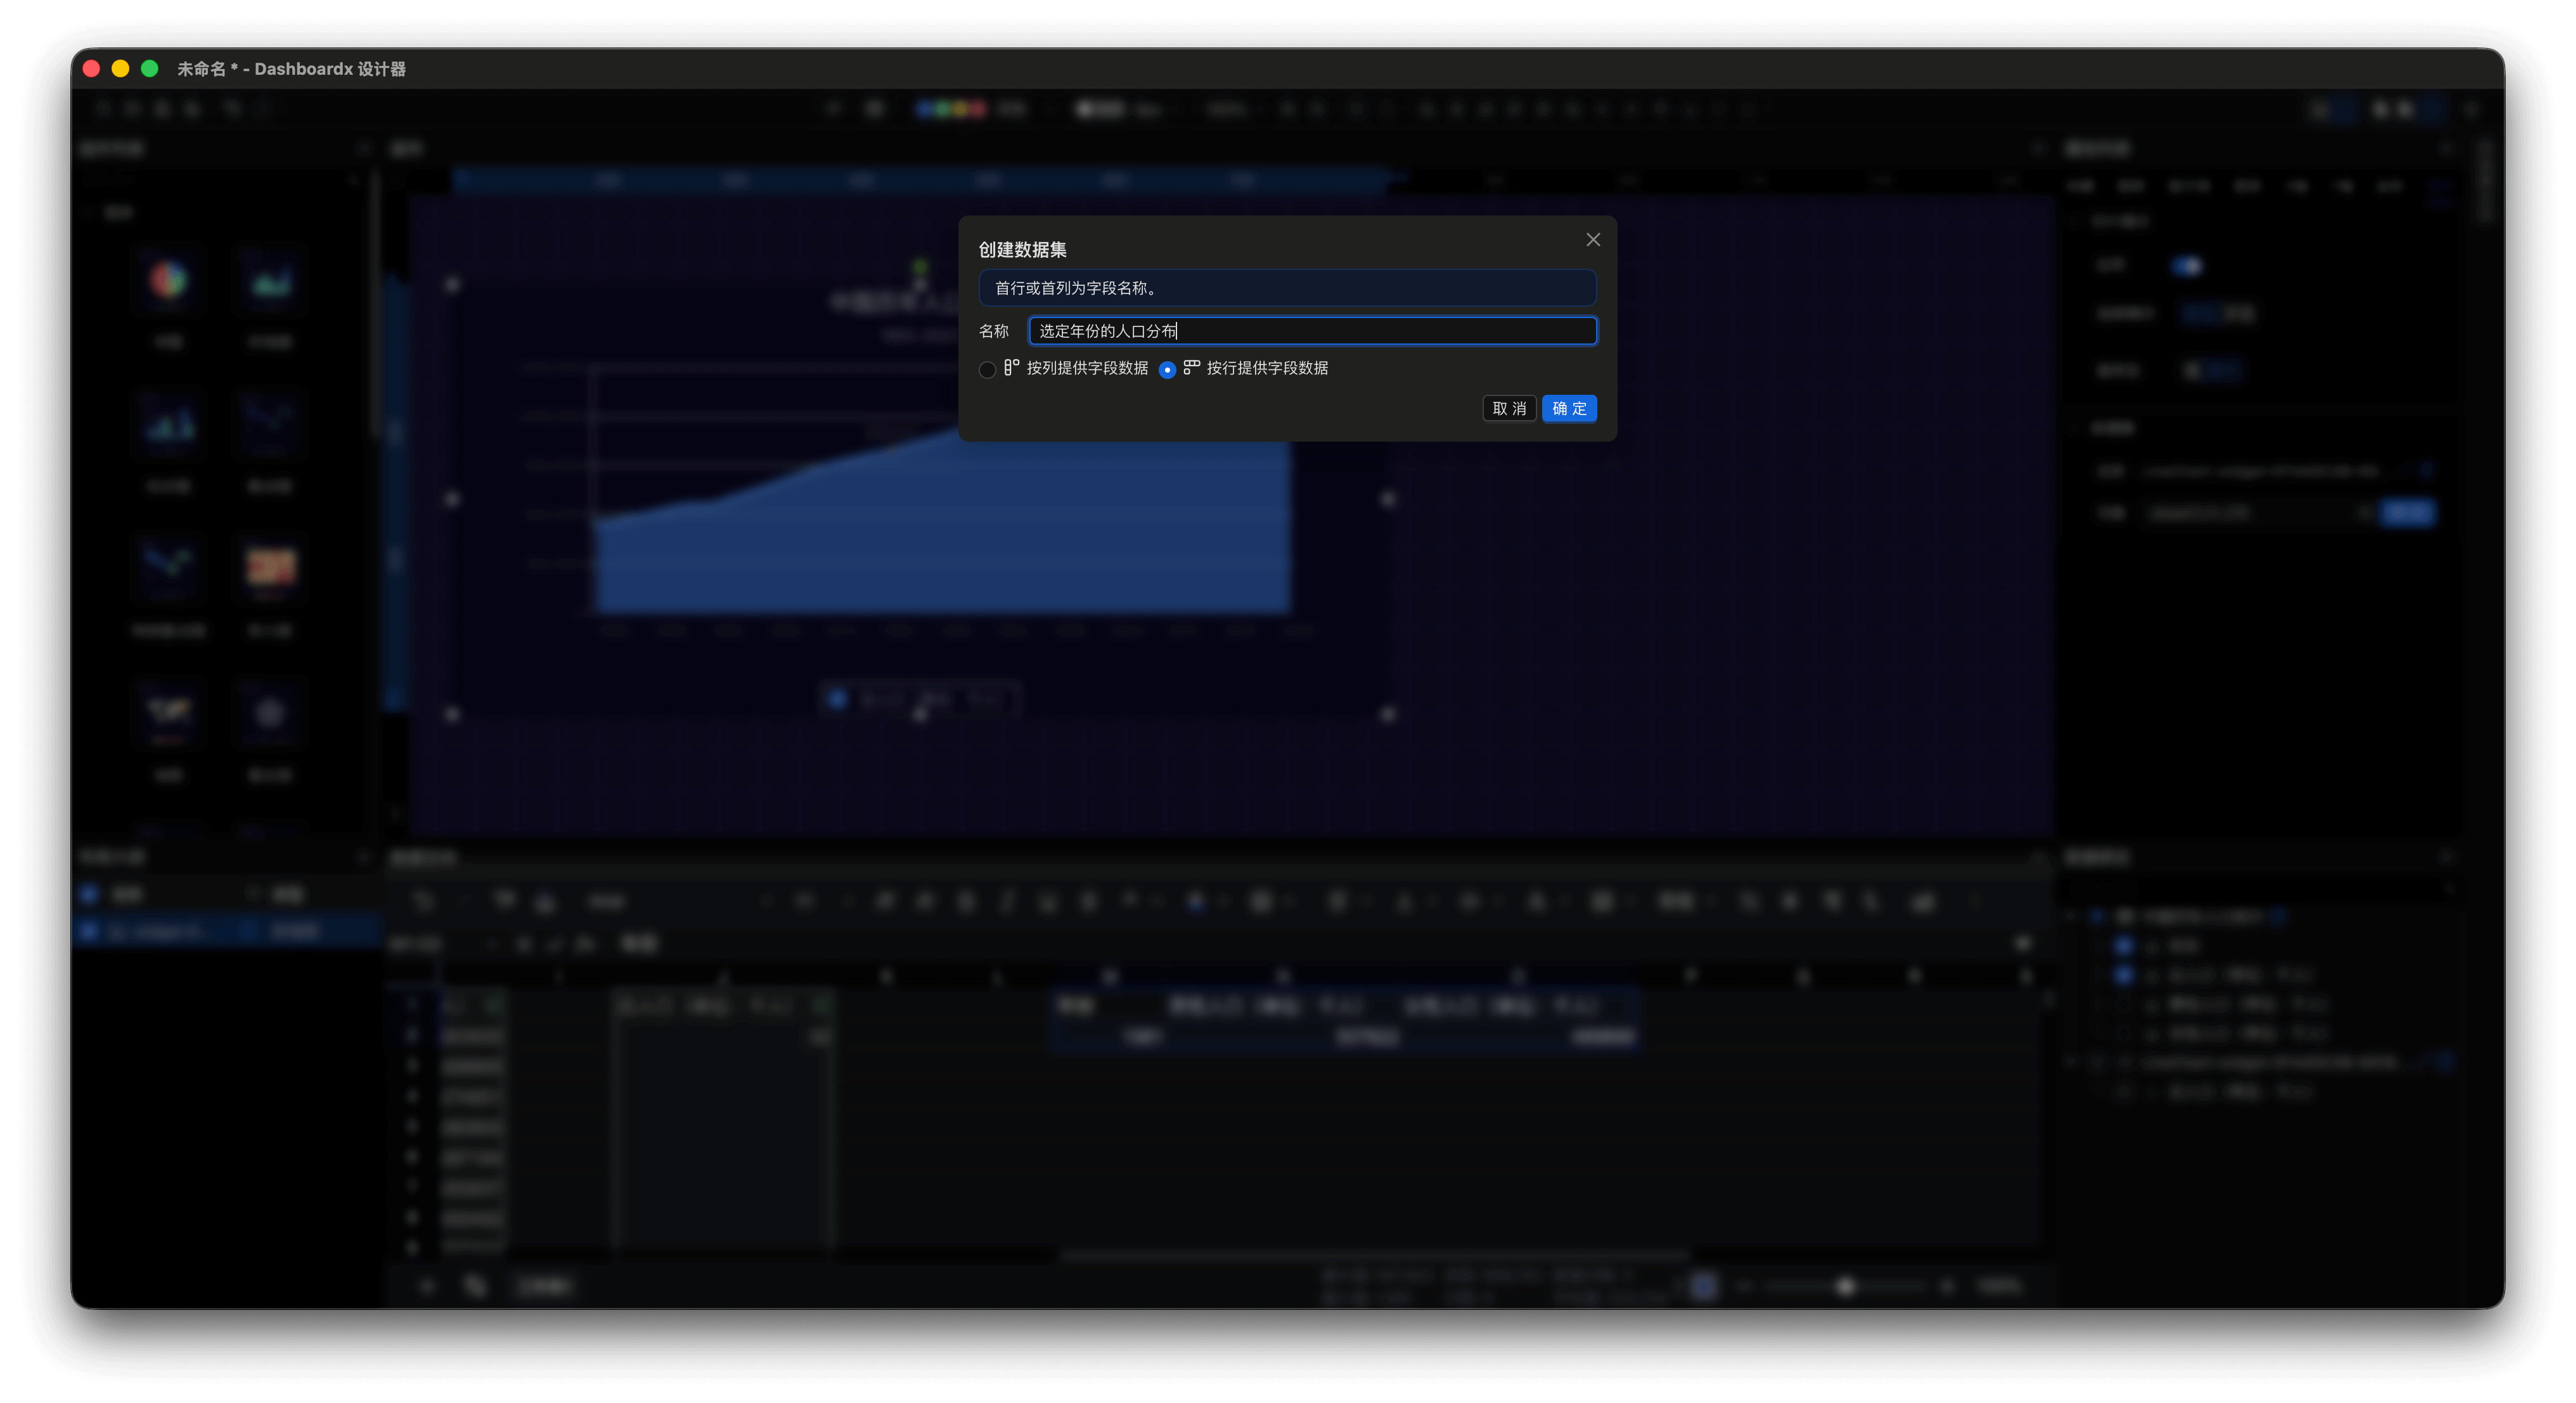Click inside the 名称 text field
Image resolution: width=2576 pixels, height=1403 pixels.
click(x=1312, y=331)
